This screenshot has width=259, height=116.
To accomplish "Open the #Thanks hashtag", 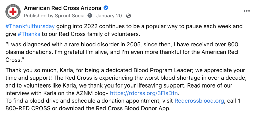I will [x=29, y=34].
